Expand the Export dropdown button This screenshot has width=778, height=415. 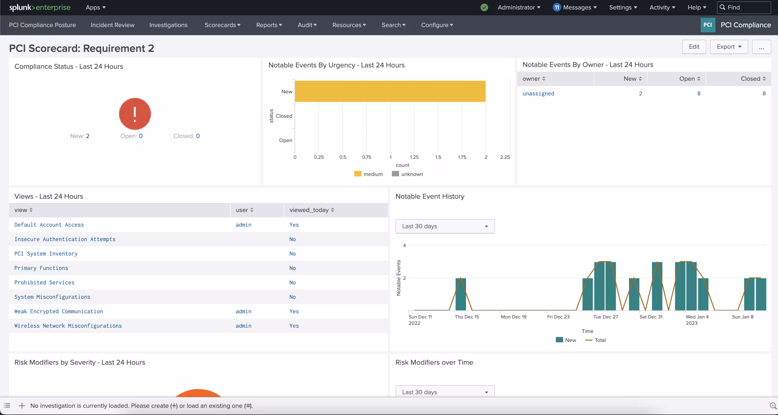(729, 47)
